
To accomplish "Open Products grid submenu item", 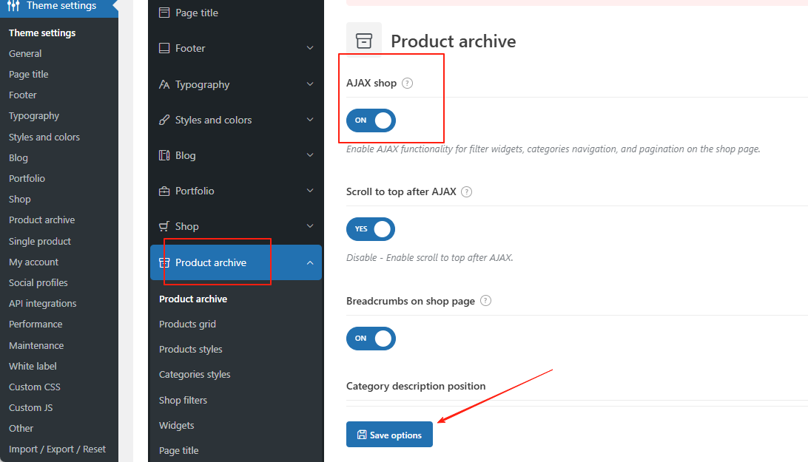I will (187, 324).
